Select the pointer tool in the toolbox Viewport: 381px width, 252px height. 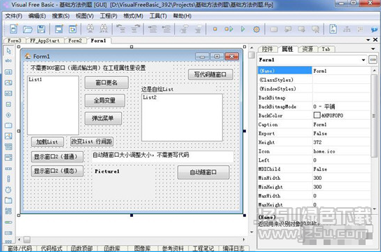point(8,50)
